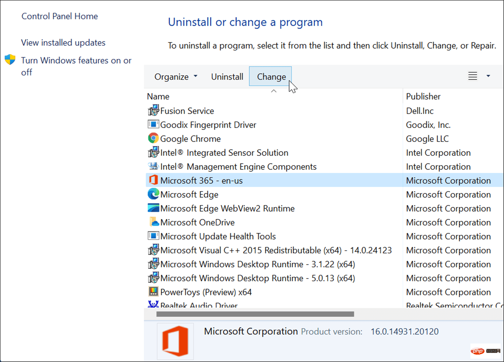Click Microsoft Corporation in details pane
This screenshot has height=362, width=504.
pyautogui.click(x=251, y=331)
